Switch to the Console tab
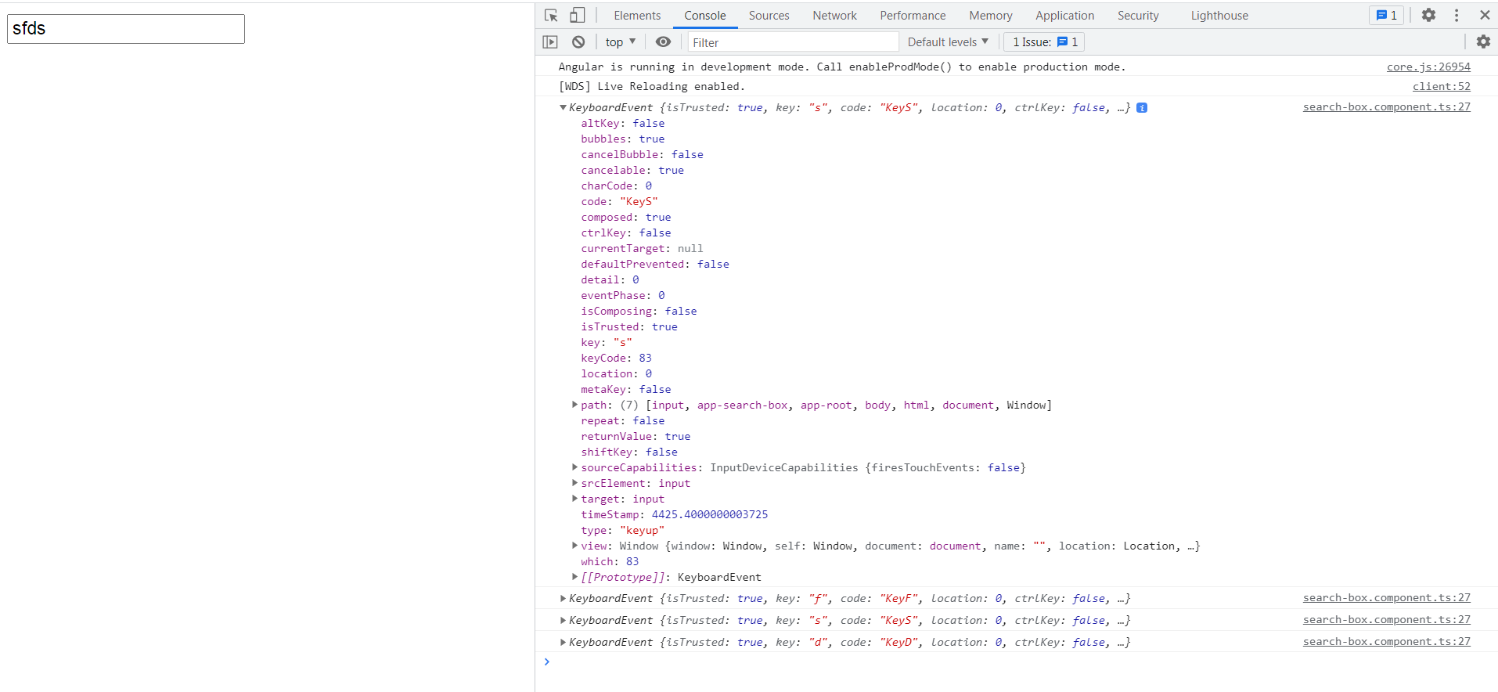 point(705,16)
